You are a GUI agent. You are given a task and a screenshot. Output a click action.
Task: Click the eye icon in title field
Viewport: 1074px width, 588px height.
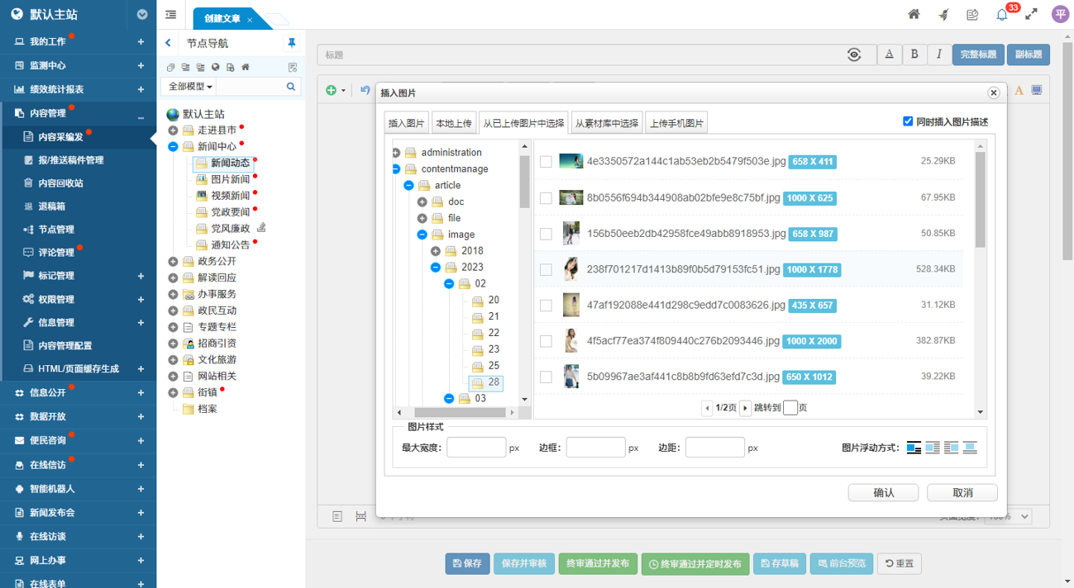854,55
